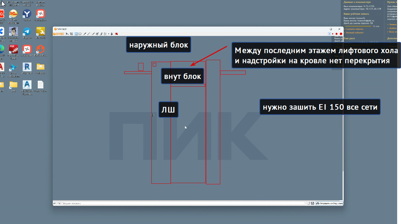Select the arrow drawing tool
The width and height of the screenshot is (401, 224).
click(x=85, y=34)
